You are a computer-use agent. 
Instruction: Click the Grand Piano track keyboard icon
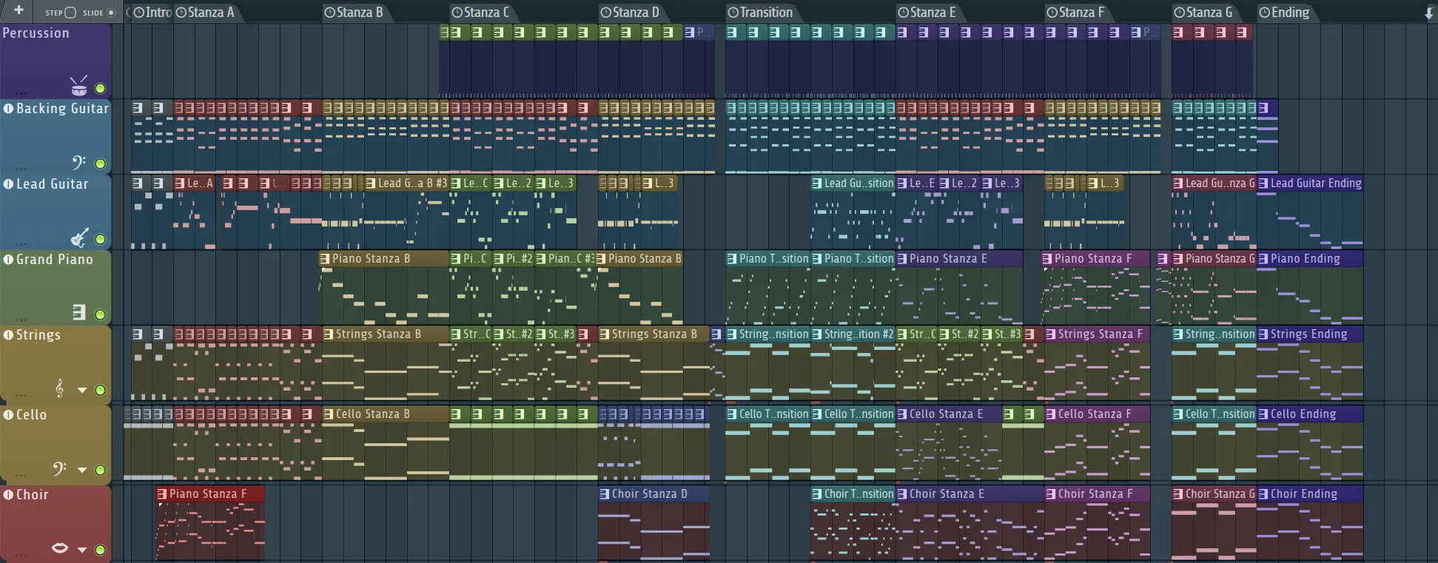click(79, 312)
